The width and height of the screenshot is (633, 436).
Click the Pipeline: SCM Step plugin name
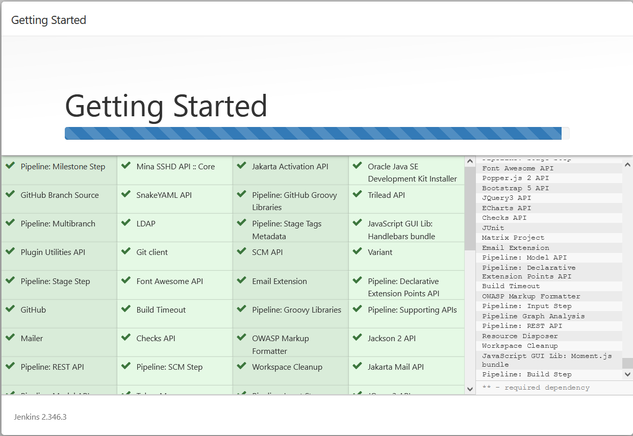pos(169,367)
